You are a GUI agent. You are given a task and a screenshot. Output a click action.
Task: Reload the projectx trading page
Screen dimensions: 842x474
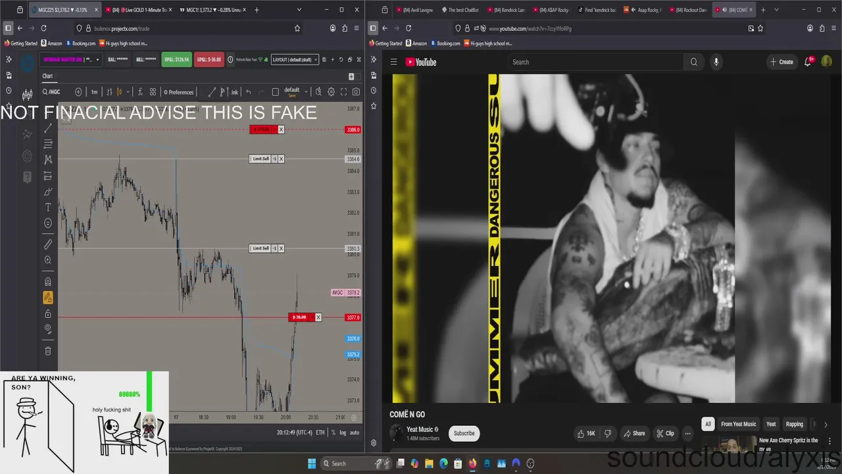[x=43, y=28]
